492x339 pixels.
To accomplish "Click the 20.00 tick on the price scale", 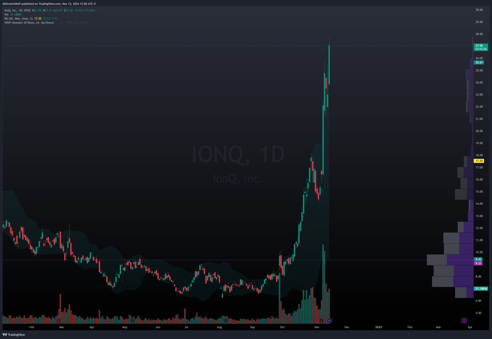I will [478, 131].
